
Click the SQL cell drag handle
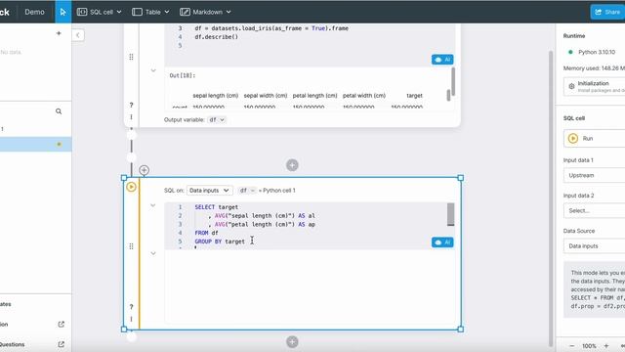pyautogui.click(x=131, y=246)
